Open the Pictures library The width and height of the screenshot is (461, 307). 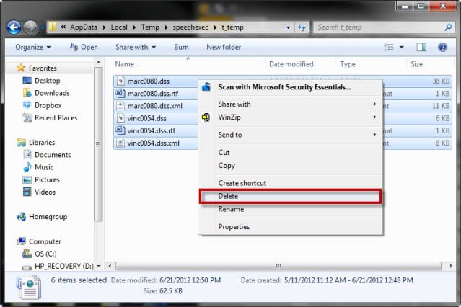(47, 179)
